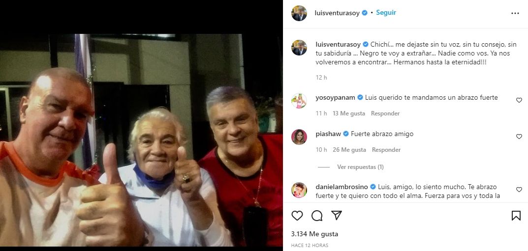
Task: Open danielambrosino avatar
Action: point(299,190)
